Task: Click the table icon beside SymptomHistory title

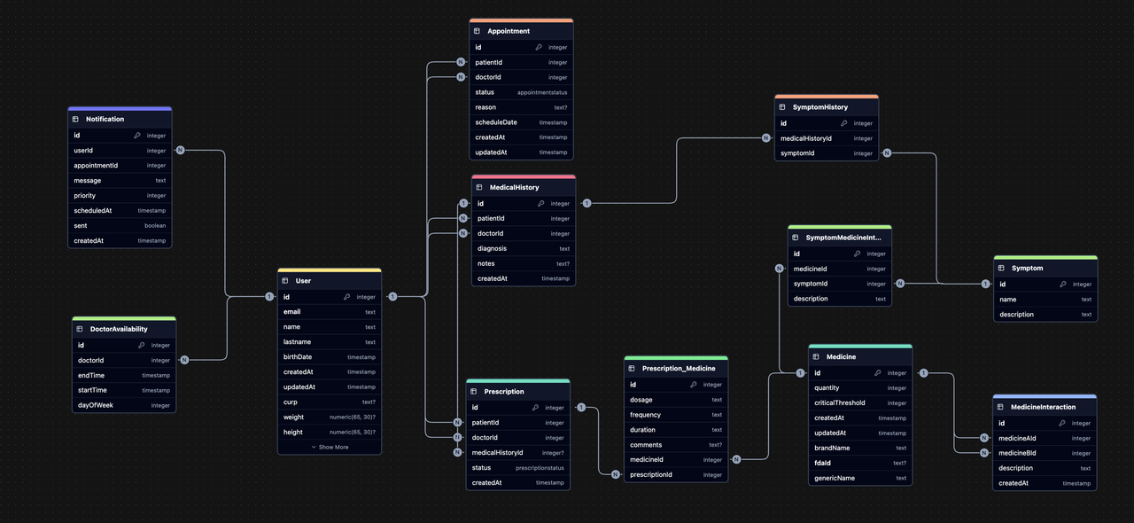Action: [782, 107]
